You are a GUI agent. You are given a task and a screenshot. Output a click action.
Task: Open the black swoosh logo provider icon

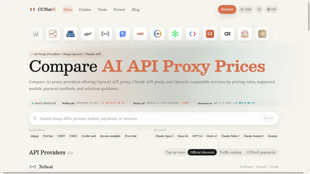click(88, 34)
